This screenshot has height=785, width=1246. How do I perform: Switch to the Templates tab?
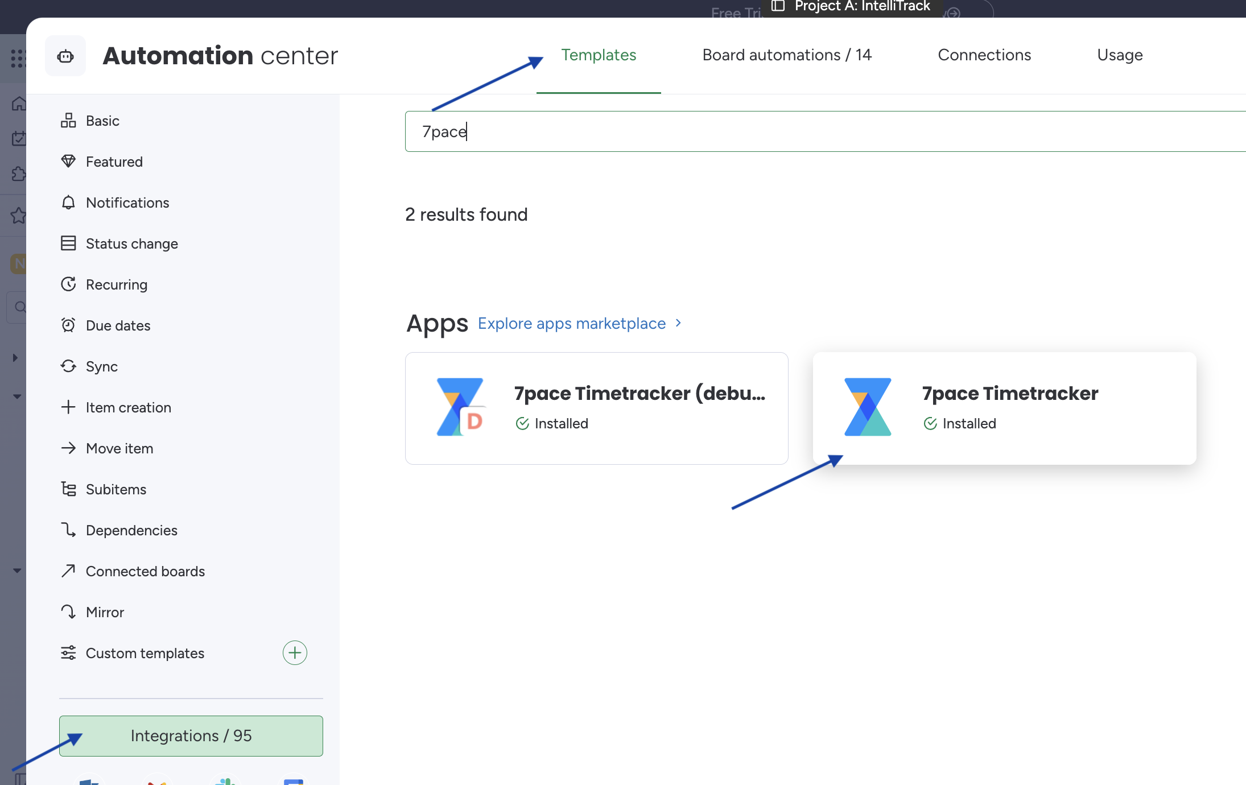[599, 53]
